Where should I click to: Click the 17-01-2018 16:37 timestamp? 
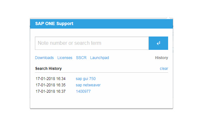[x=50, y=91]
